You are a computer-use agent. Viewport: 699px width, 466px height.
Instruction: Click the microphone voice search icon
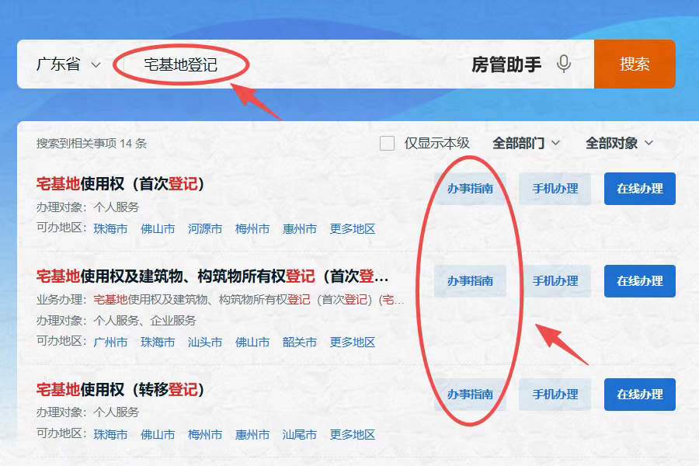pyautogui.click(x=565, y=64)
